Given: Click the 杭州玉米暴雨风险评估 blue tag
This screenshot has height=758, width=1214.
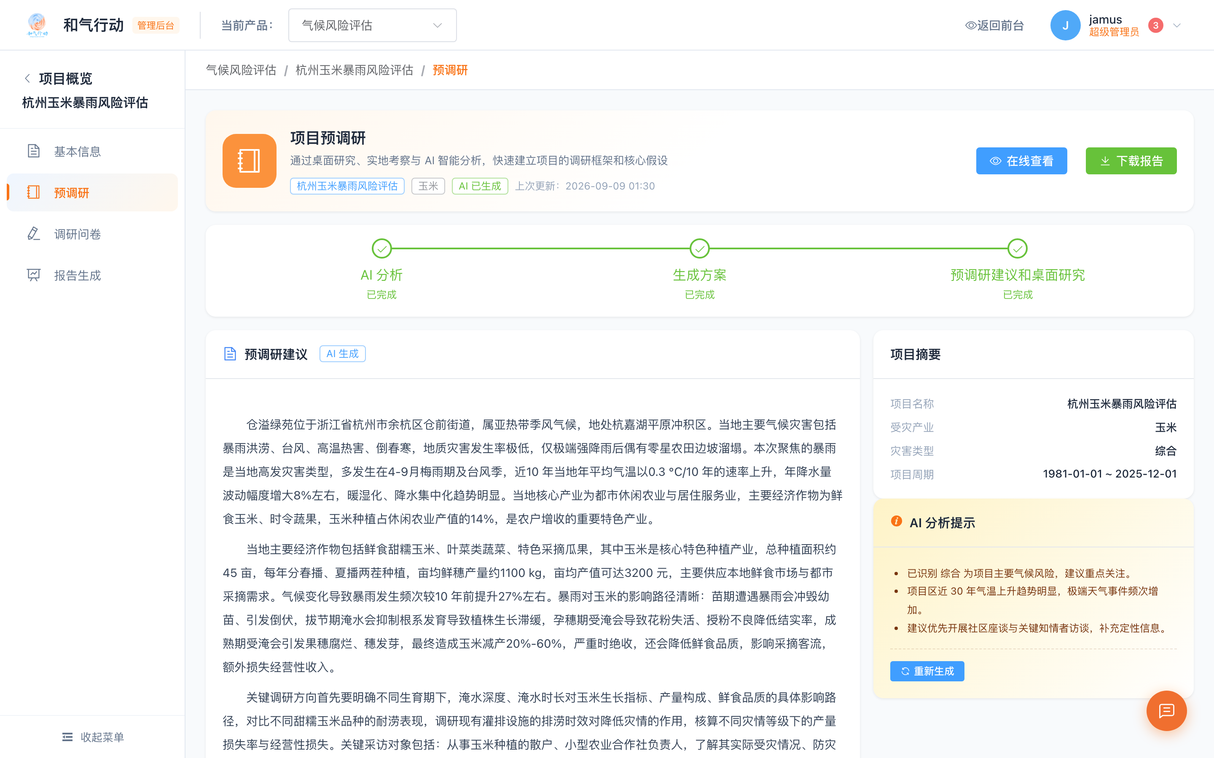Looking at the screenshot, I should pyautogui.click(x=347, y=186).
